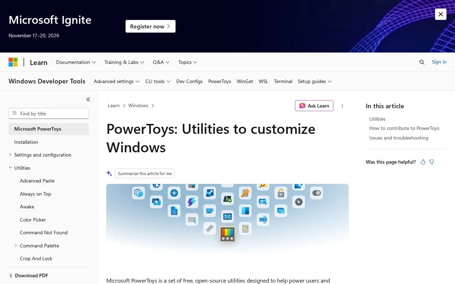
Task: Select the WSL nav item
Action: tap(263, 81)
